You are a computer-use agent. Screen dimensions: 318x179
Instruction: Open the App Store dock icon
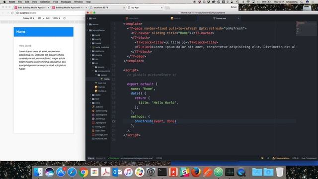pos(61,172)
